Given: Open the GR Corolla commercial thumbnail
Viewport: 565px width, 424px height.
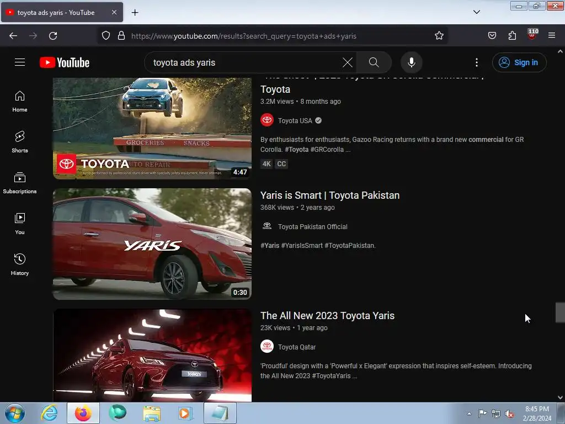Looking at the screenshot, I should 152,128.
